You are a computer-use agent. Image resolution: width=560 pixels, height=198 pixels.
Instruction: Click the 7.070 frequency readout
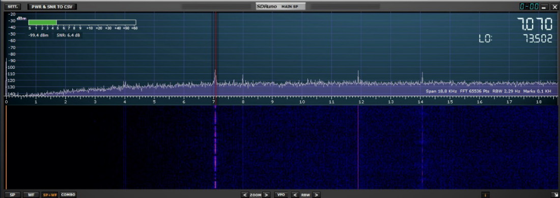[535, 24]
